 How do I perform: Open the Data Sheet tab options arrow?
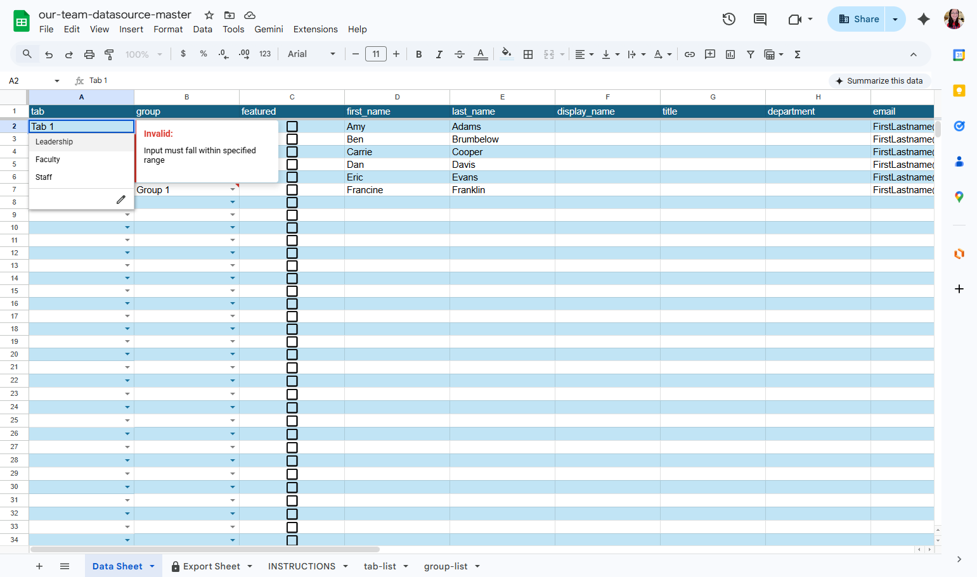(x=152, y=566)
